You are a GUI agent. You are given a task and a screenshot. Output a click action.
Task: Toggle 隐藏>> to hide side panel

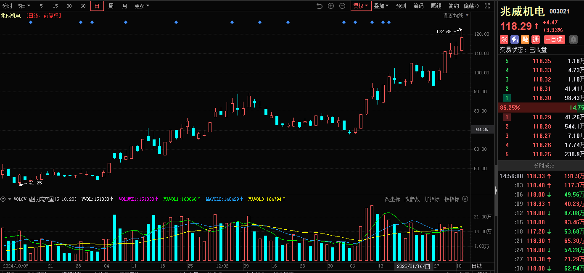pos(471,6)
